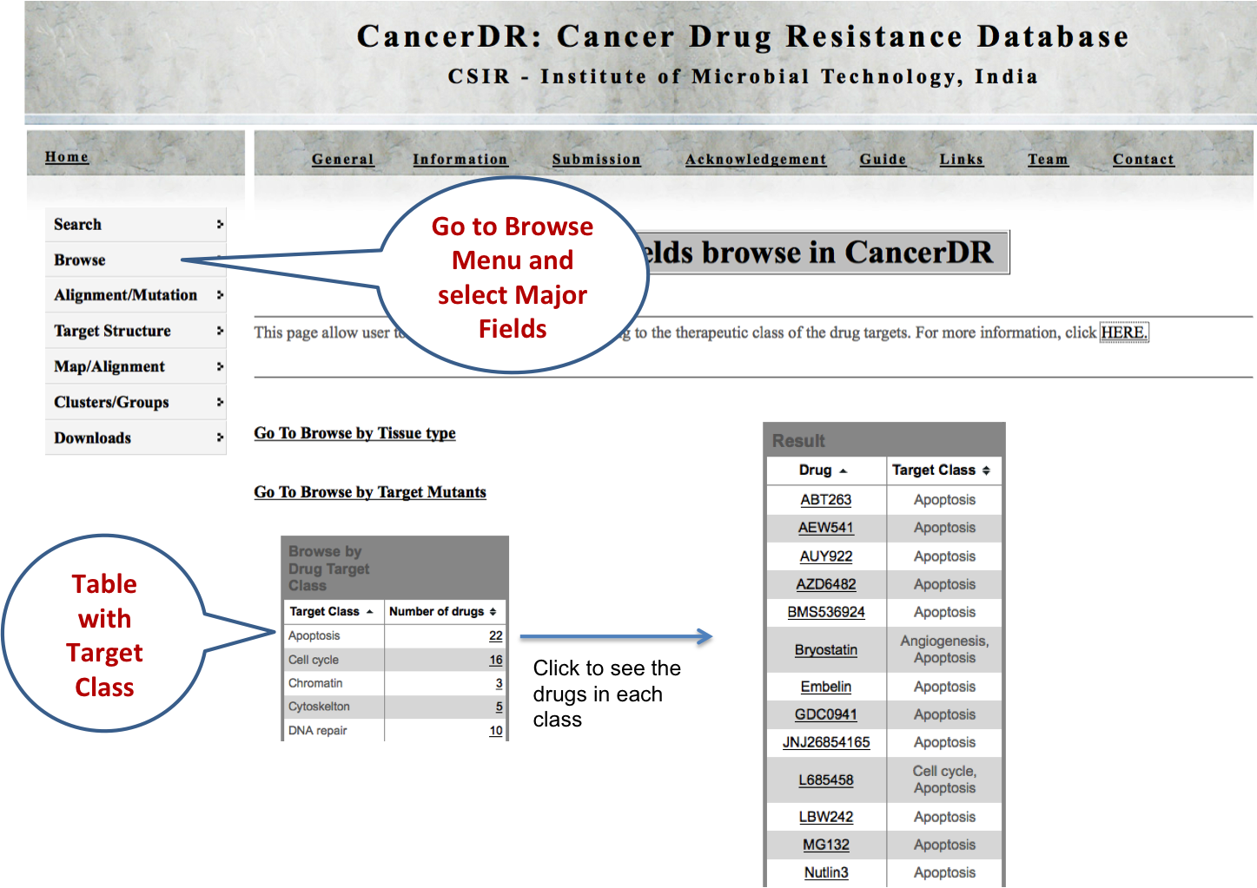The height and width of the screenshot is (888, 1257).
Task: Follow Go To Browse by Target Mutants link
Action: 370,492
